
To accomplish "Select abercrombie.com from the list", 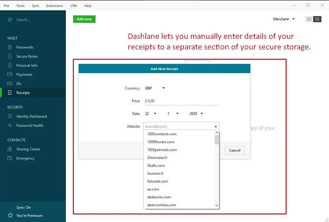I will (179, 205).
